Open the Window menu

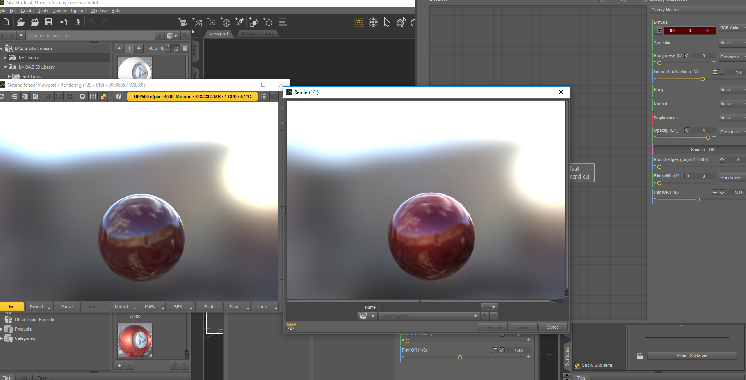pos(99,11)
